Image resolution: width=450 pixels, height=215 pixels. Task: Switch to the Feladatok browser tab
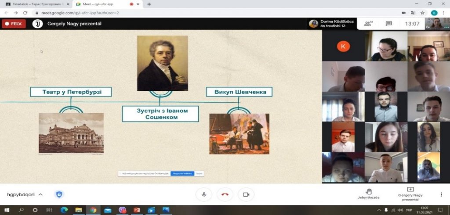pyautogui.click(x=35, y=4)
